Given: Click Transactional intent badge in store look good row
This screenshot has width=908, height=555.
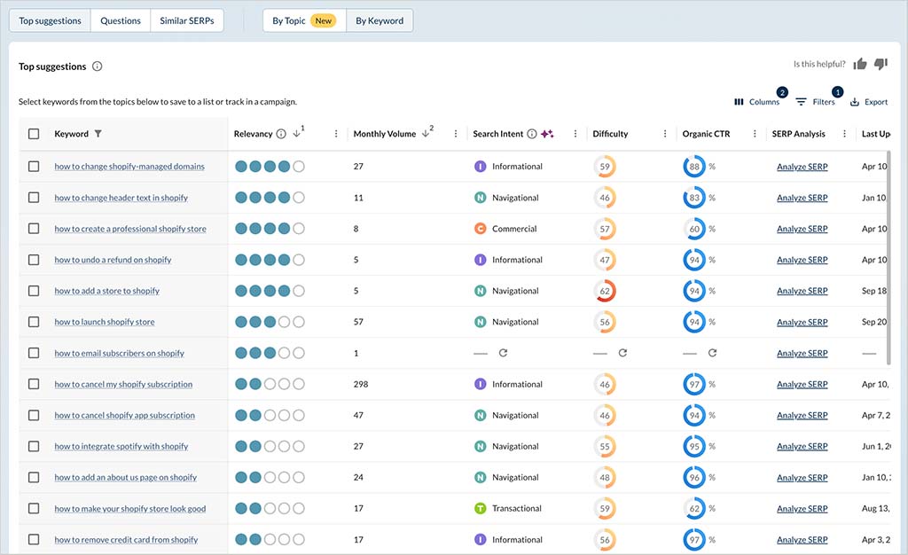Looking at the screenshot, I should click(480, 508).
